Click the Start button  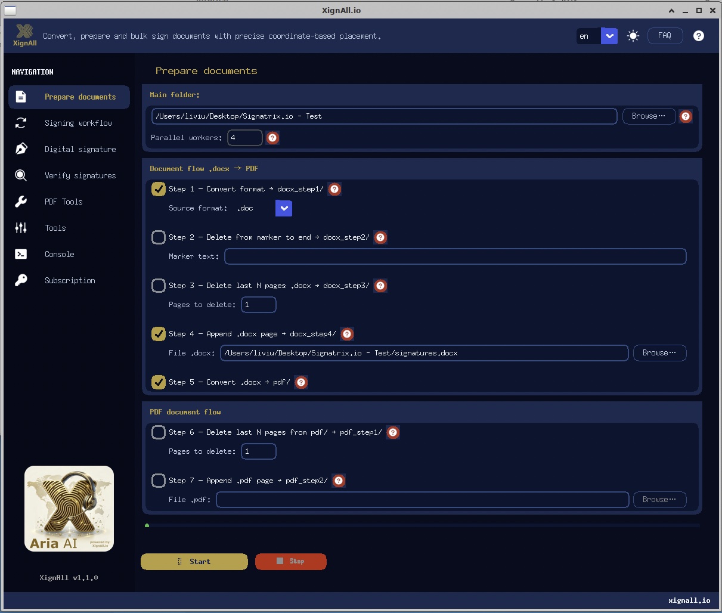[x=194, y=562]
